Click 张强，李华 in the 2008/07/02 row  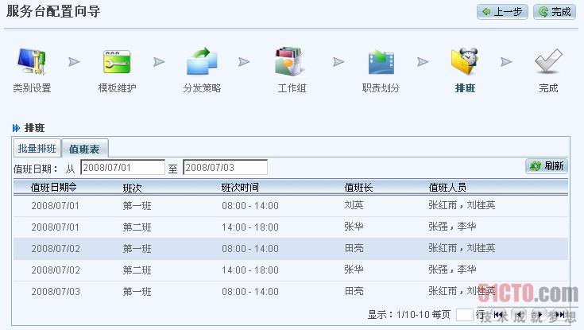(452, 270)
